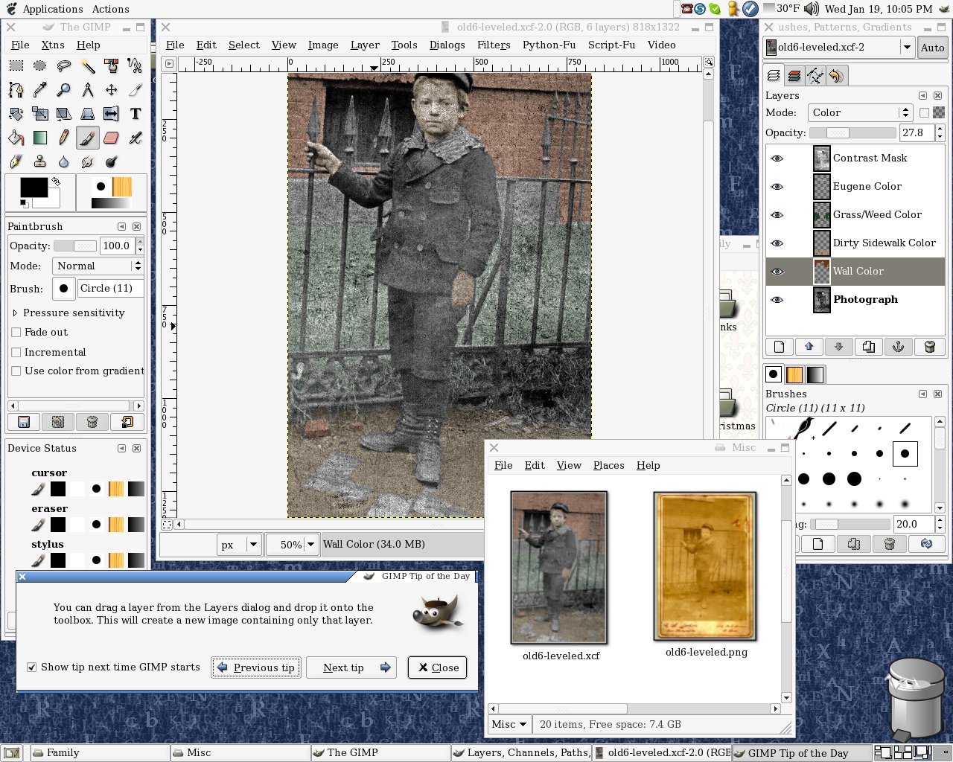The width and height of the screenshot is (953, 762).
Task: Delete layer with trash icon in Layers
Action: point(929,347)
